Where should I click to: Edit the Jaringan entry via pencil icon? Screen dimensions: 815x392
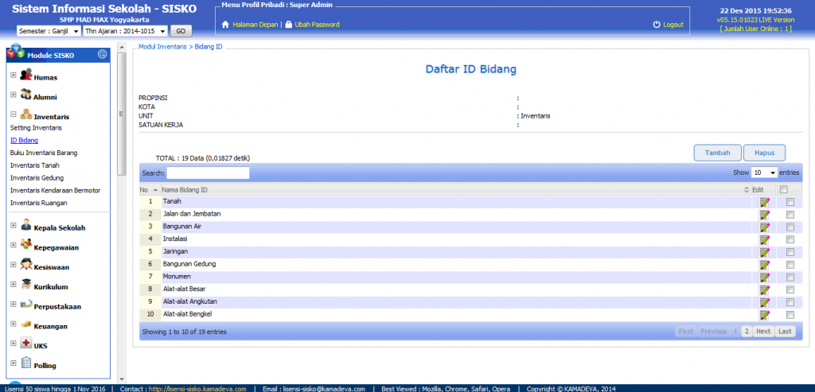(764, 252)
